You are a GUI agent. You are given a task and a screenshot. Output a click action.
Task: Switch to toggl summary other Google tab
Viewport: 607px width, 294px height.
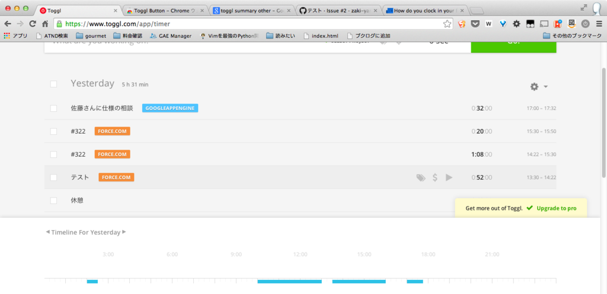pos(251,11)
